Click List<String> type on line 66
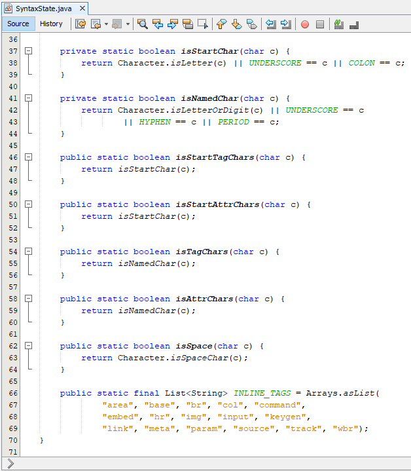The width and height of the screenshot is (411, 471). (196, 393)
